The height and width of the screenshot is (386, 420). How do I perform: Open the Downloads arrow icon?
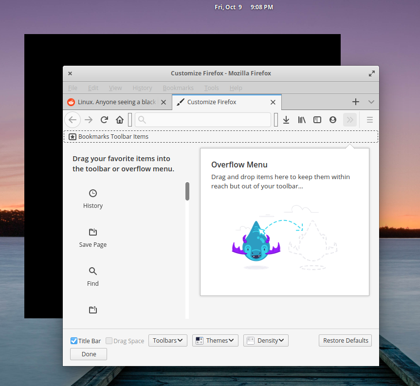(x=286, y=120)
